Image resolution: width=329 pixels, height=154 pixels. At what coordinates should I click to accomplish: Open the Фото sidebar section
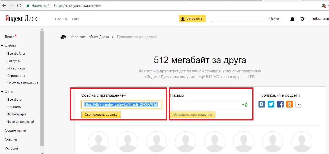pos(9,92)
